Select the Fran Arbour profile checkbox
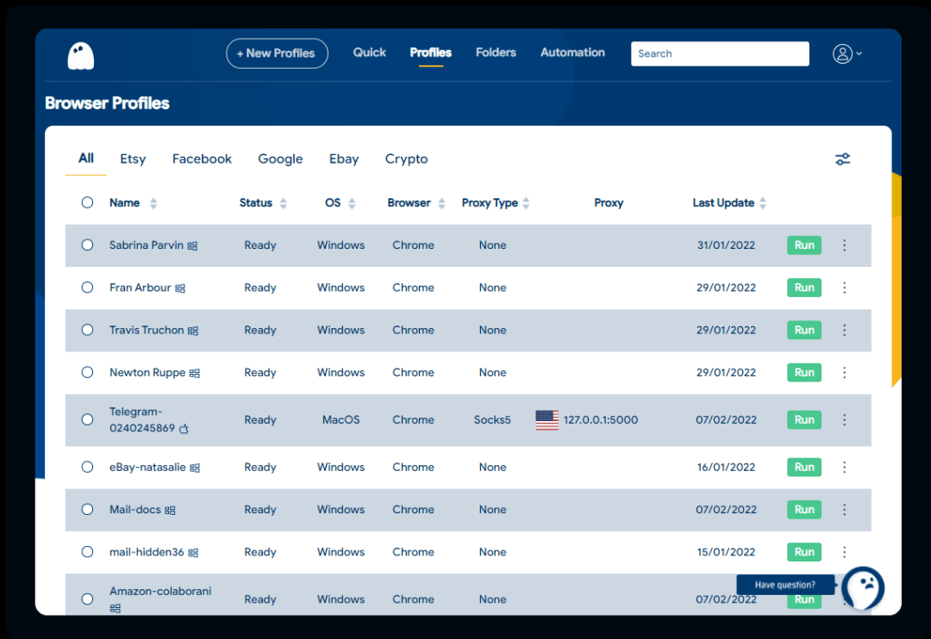 (87, 287)
